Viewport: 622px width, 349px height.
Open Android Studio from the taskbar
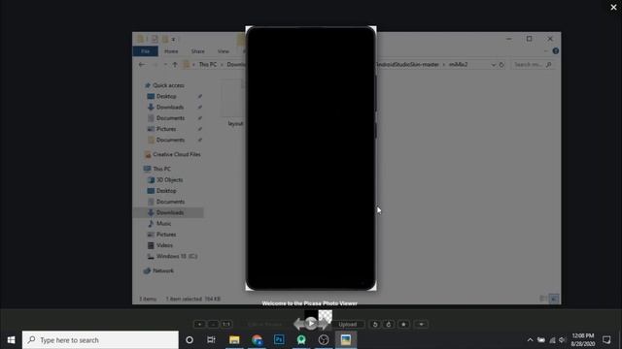click(x=301, y=340)
